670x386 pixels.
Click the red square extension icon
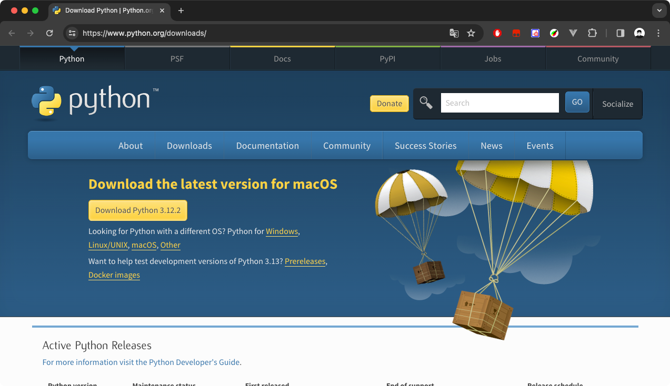click(516, 33)
